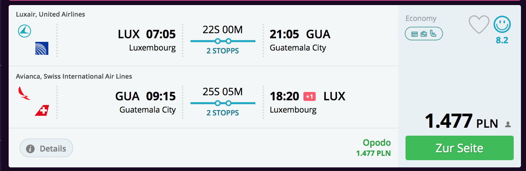Click the Avianca red bird logo
This screenshot has height=171, width=526.
(24, 93)
